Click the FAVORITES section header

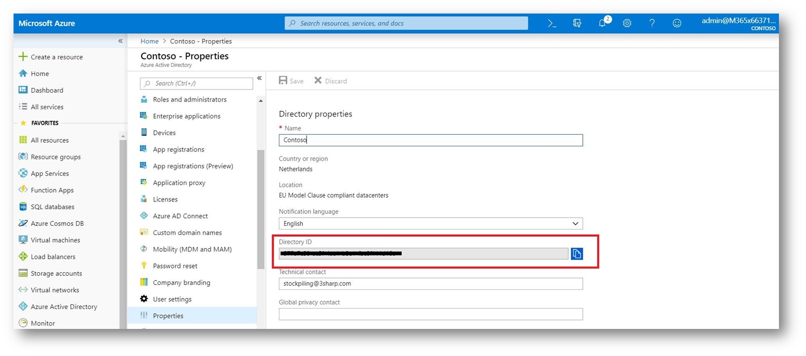[x=45, y=123]
